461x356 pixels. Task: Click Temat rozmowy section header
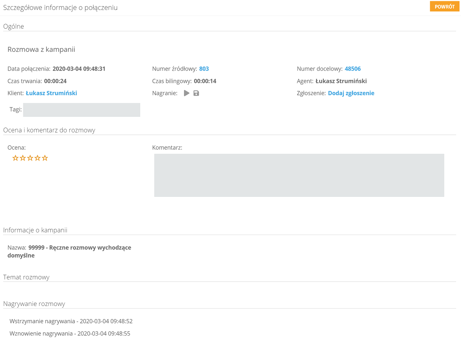coord(26,277)
